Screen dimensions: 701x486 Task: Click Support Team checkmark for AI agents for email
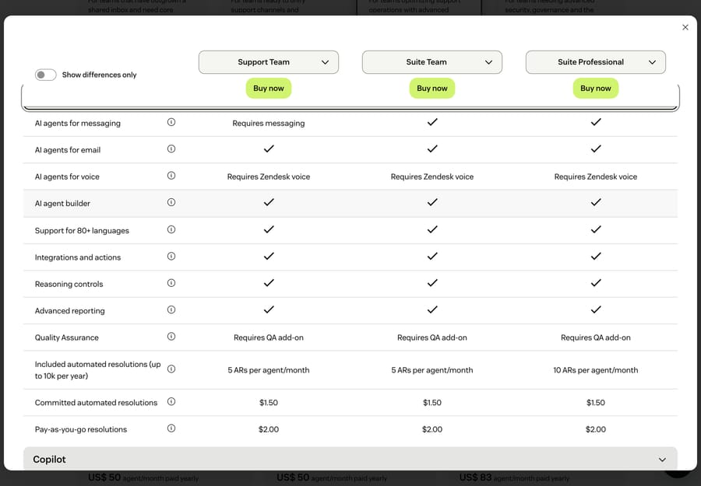(268, 149)
